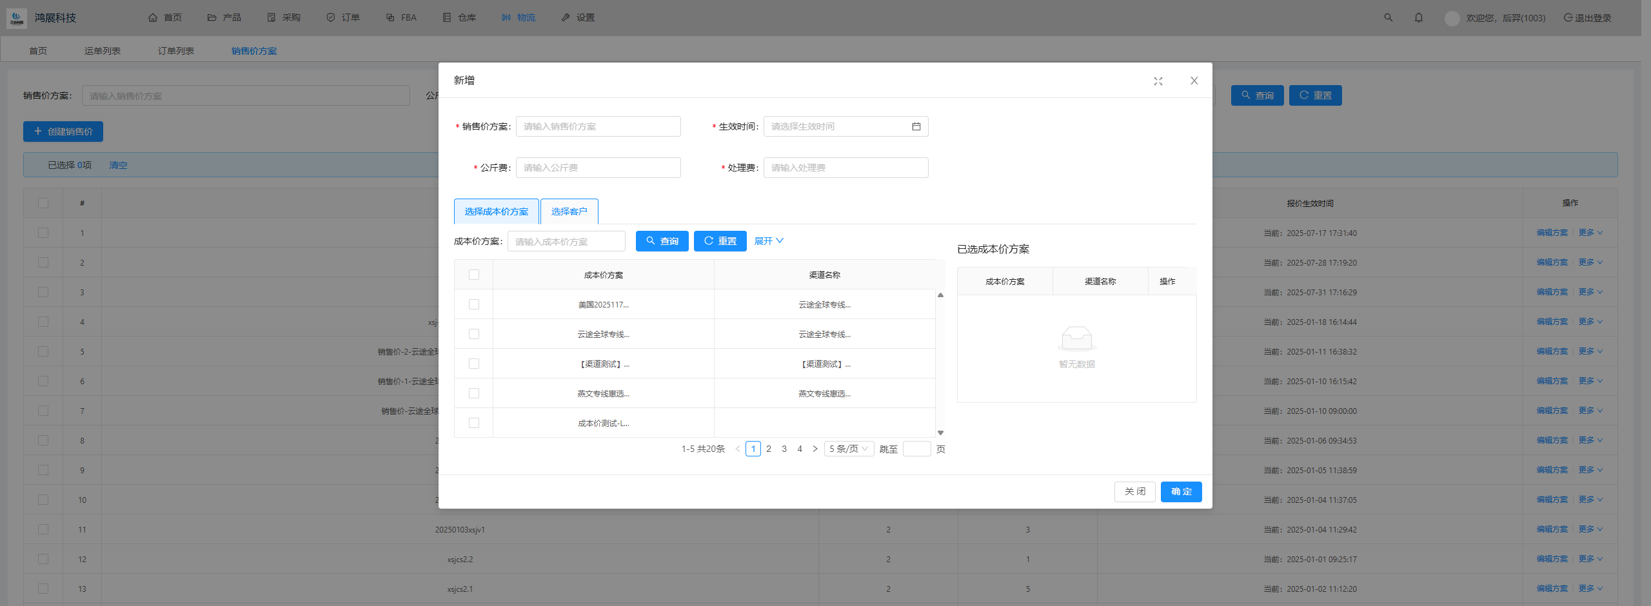Open 更多 dropdown for first row
This screenshot has height=606, width=1651.
[x=1590, y=233]
